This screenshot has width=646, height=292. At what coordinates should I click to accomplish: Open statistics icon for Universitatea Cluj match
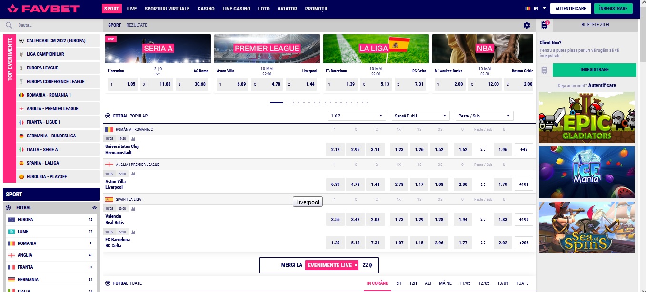(133, 139)
